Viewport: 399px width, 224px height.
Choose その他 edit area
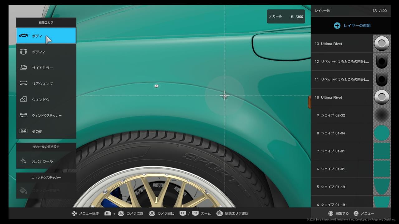[46, 131]
